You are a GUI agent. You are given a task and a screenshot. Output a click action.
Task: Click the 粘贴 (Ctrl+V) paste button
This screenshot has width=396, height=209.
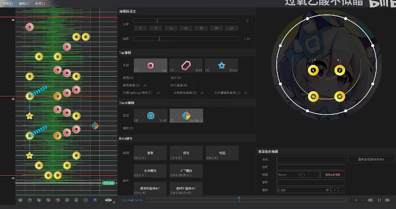(222, 153)
